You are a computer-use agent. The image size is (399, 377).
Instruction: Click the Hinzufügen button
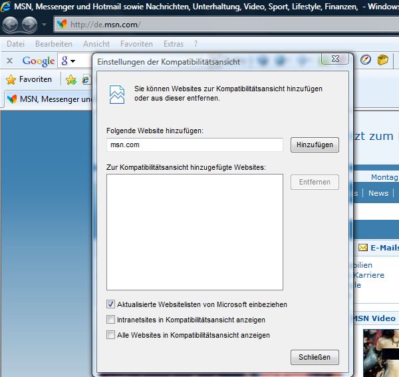click(x=315, y=145)
